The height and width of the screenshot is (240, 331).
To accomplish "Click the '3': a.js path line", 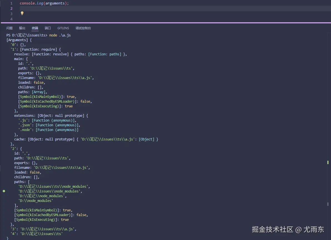I will click(x=43, y=229).
